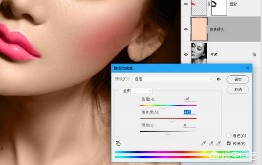Click the 取消 button
Viewport: 262px width, 165px height.
tap(238, 90)
